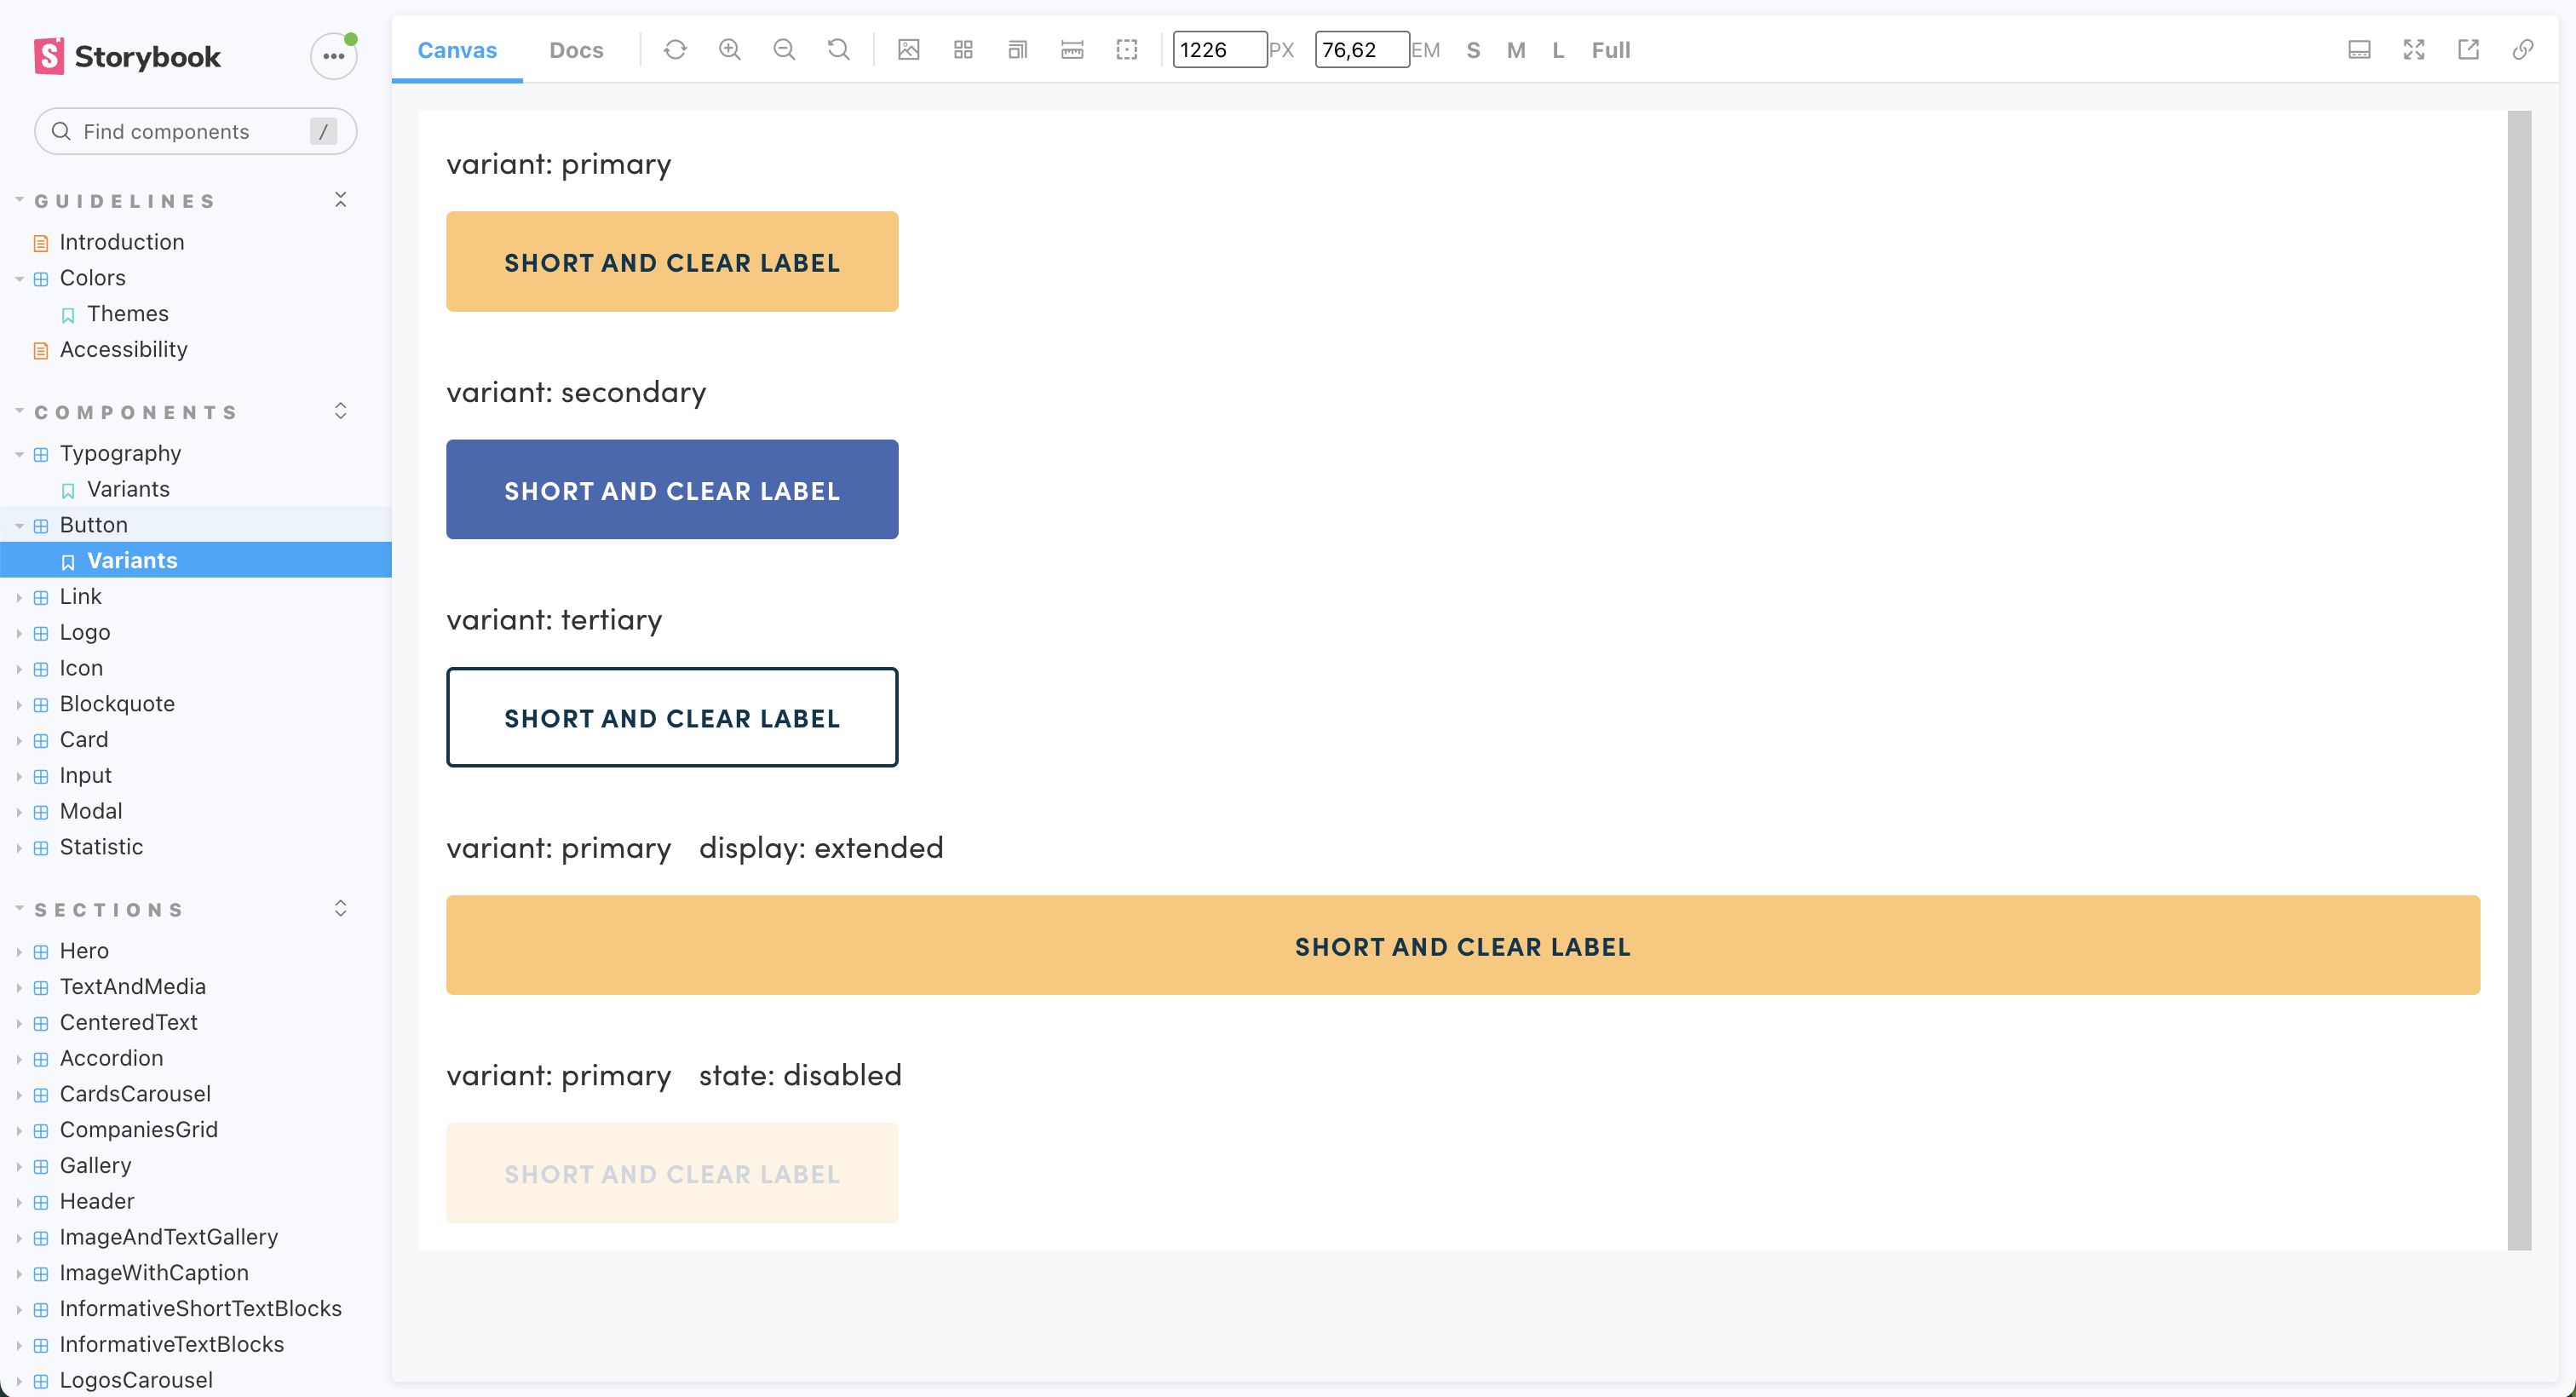Open the Header section
This screenshot has height=1397, width=2576.
97,1201
